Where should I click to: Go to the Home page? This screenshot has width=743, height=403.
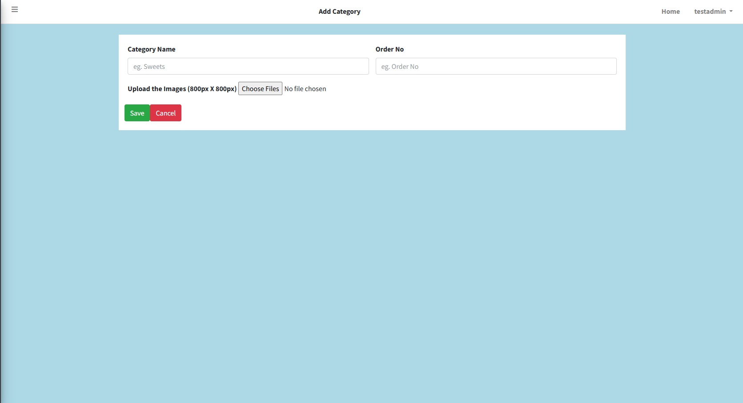670,12
